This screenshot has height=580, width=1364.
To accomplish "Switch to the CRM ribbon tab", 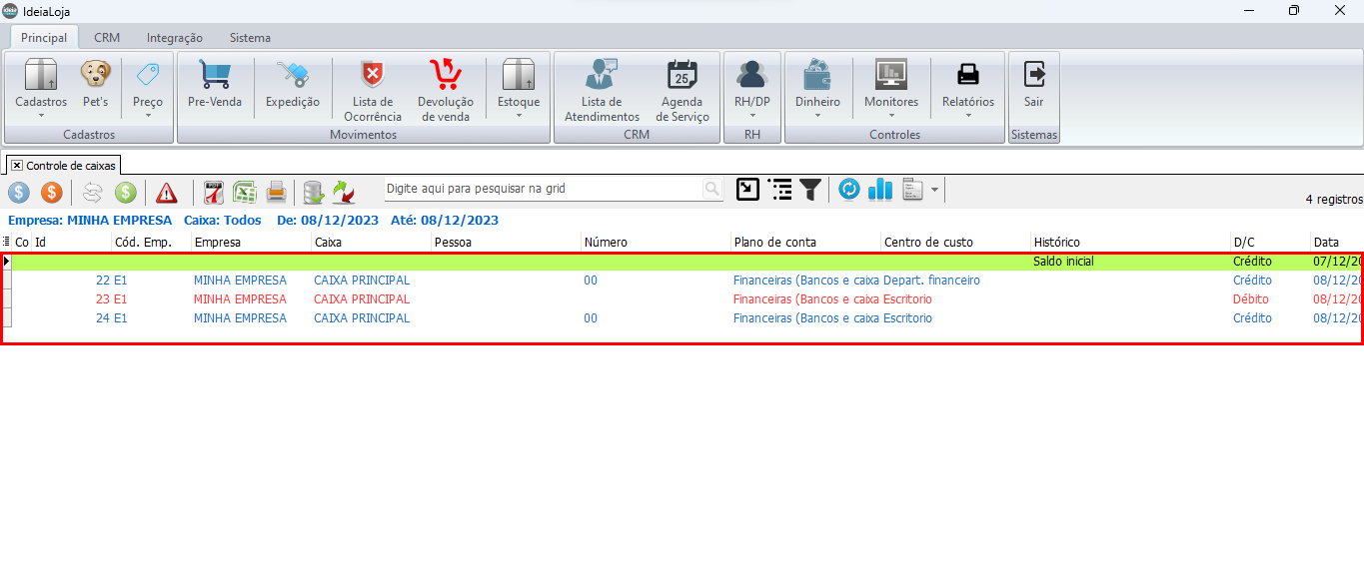I will [107, 38].
